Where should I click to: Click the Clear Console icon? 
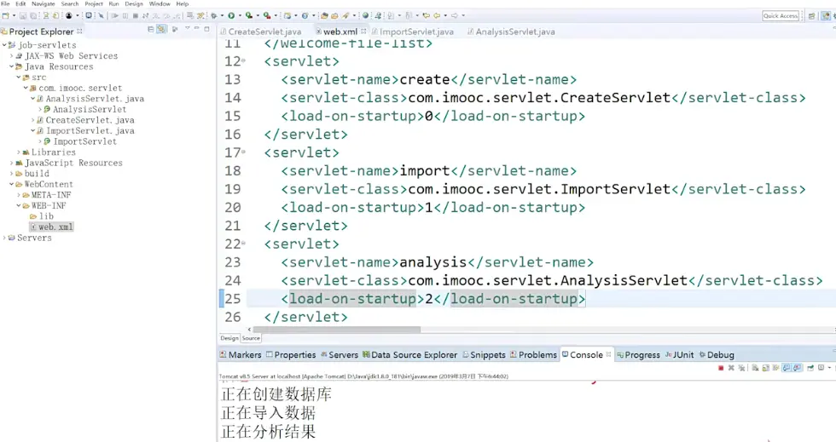click(x=755, y=368)
